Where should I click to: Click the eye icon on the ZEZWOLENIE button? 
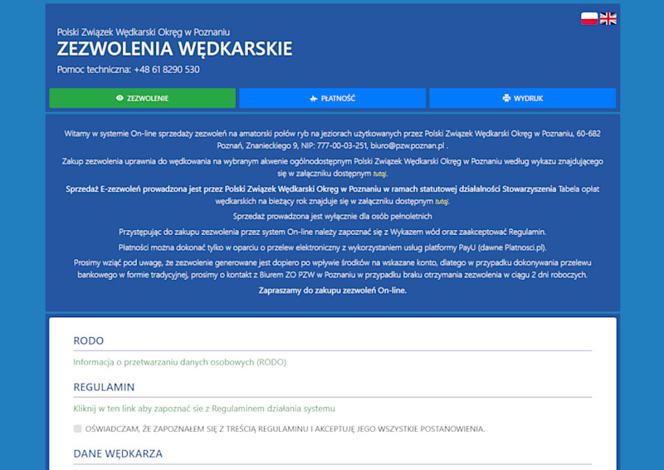(x=120, y=98)
